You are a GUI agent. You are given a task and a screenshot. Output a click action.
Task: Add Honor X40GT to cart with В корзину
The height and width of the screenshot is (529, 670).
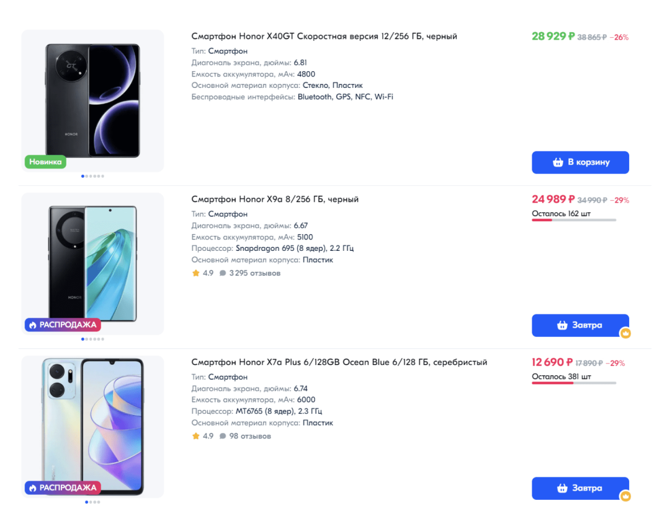click(x=580, y=162)
